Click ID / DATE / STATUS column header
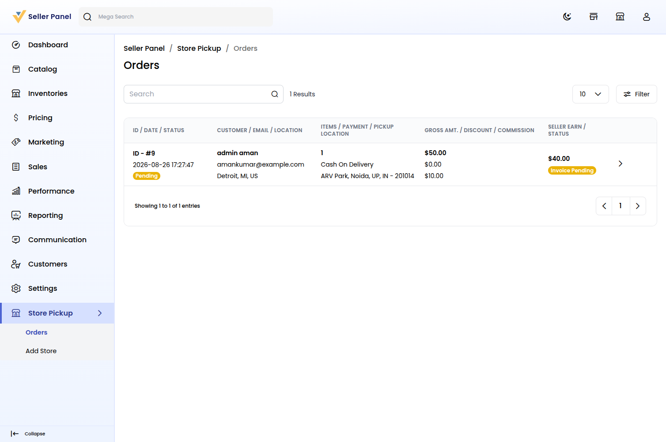The image size is (666, 442). 159,130
